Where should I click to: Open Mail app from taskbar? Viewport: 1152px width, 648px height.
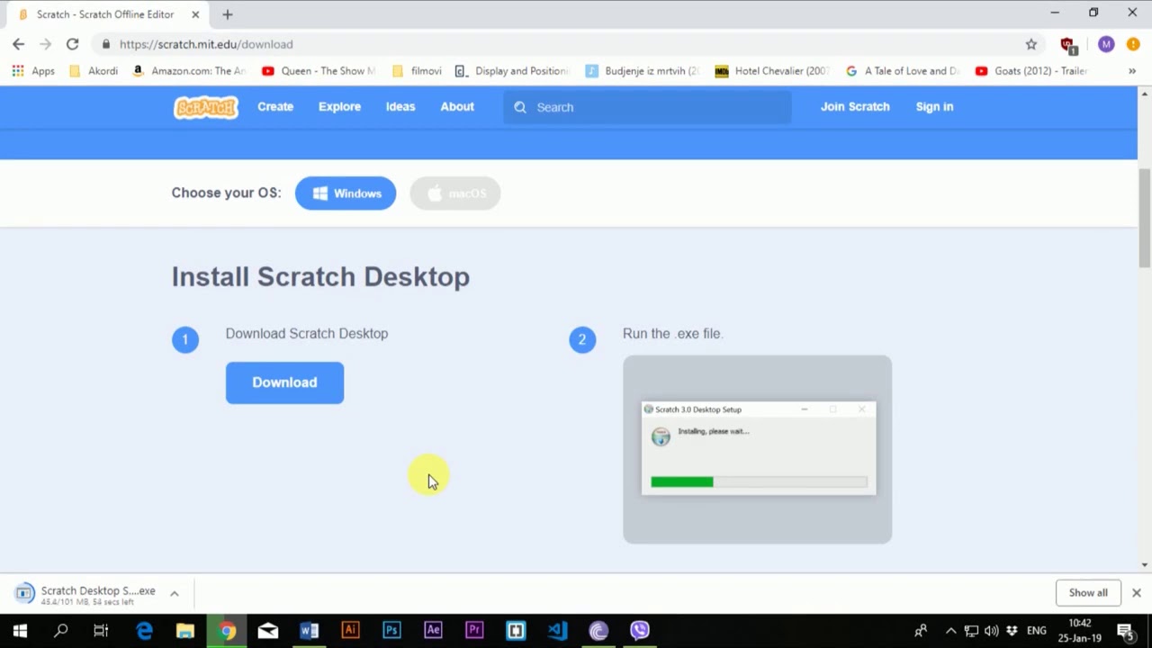point(268,631)
